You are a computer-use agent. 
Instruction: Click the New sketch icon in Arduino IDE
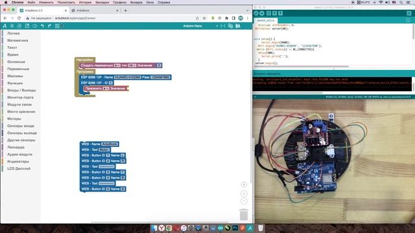tap(268, 13)
